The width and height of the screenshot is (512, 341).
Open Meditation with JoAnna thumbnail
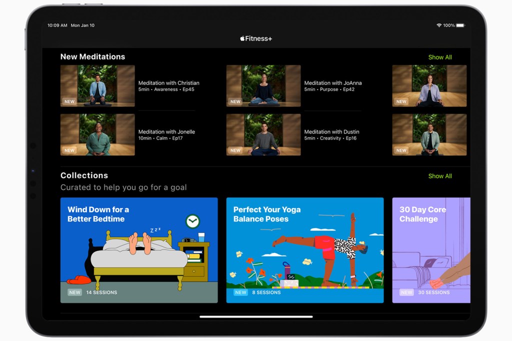coord(263,86)
